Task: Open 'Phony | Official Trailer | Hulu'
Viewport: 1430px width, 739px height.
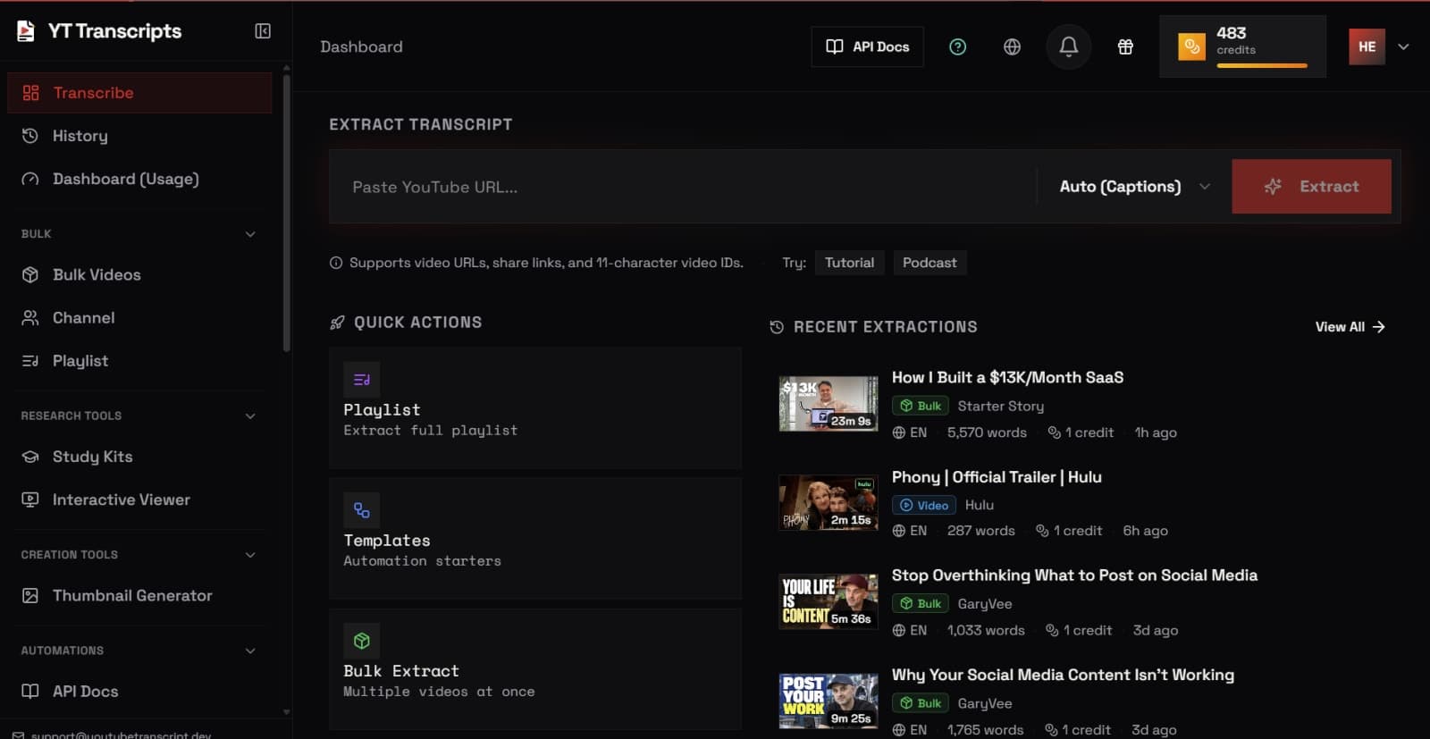Action: (x=997, y=477)
